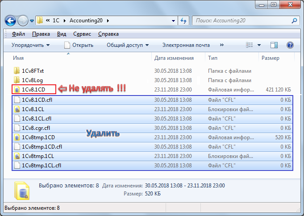This screenshot has height=216, width=304.
Task: Click the details pane database thumbnail
Action: click(x=22, y=191)
